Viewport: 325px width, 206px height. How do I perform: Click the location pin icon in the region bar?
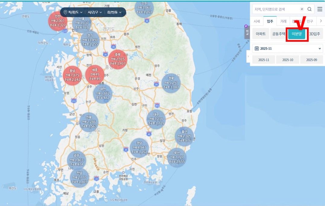65,12
